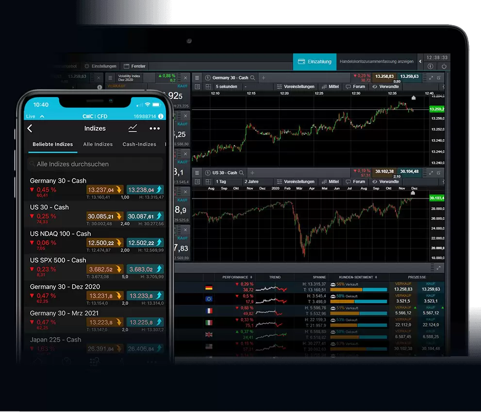Toggle Verwandte eye on the US 30 chart
The width and height of the screenshot is (481, 412).
(x=375, y=181)
